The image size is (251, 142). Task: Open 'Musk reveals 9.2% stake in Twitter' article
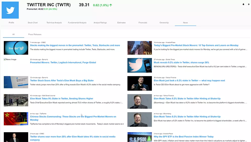click(181, 62)
